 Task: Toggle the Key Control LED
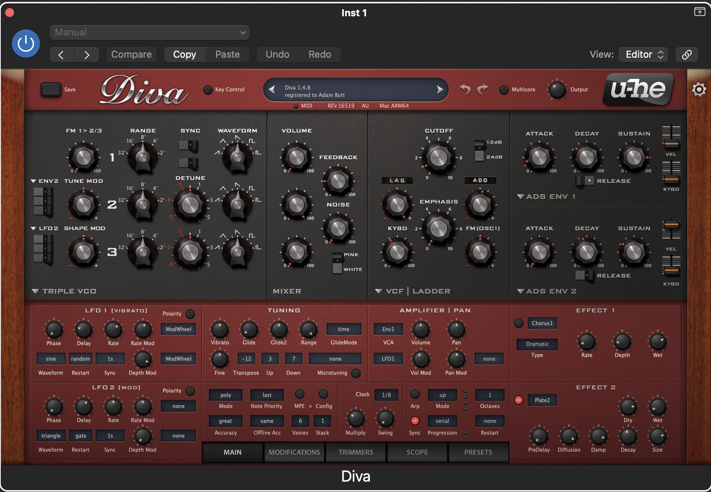[x=208, y=90]
